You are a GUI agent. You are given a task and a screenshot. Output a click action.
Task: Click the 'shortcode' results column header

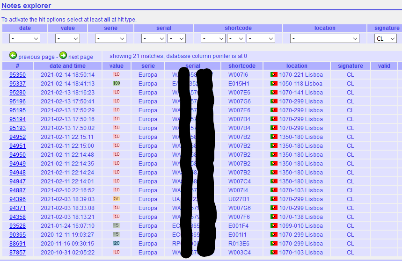pos(242,66)
